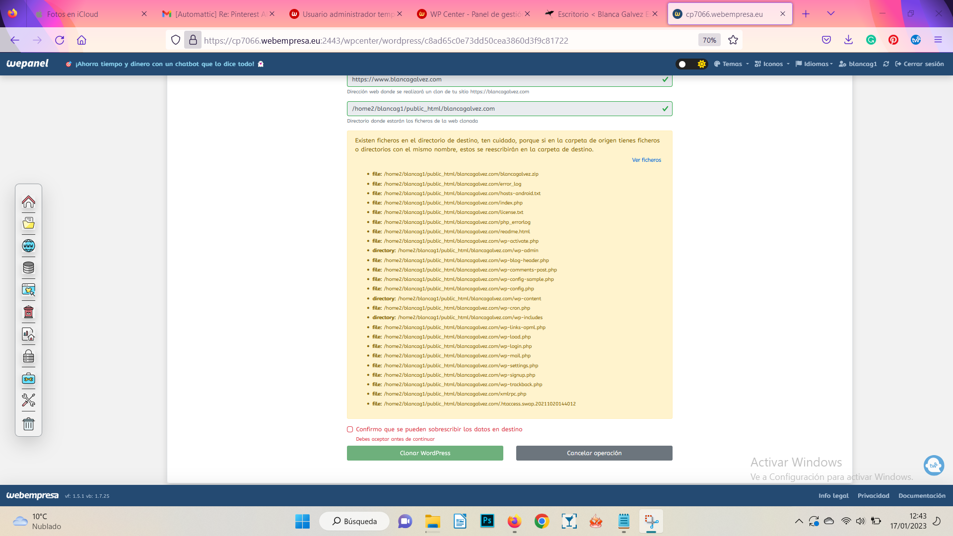Image resolution: width=953 pixels, height=536 pixels.
Task: Open the statistics report icon in sidebar
Action: click(28, 335)
